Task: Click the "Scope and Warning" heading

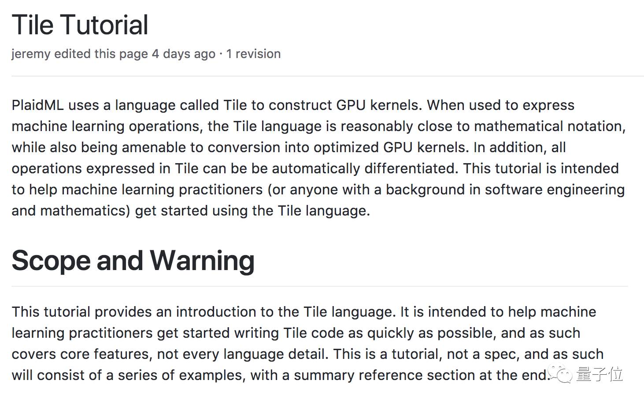Action: (x=133, y=260)
